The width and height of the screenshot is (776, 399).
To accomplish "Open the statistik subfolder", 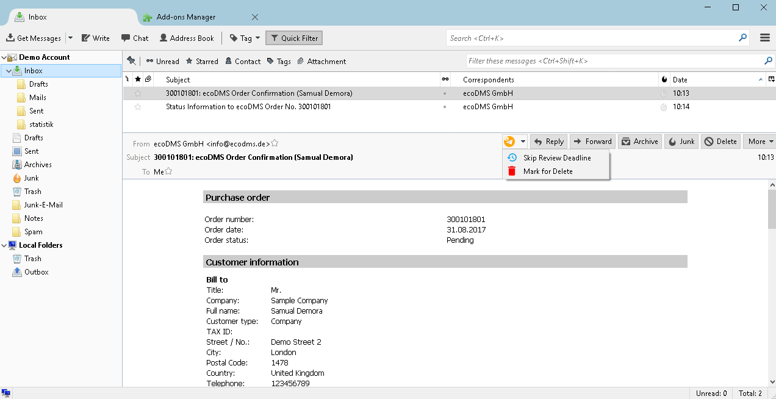I will coord(41,124).
